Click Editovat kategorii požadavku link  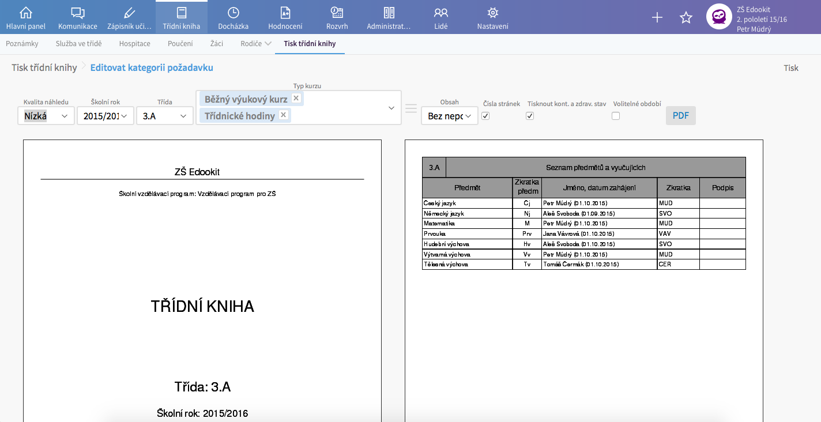click(x=152, y=67)
